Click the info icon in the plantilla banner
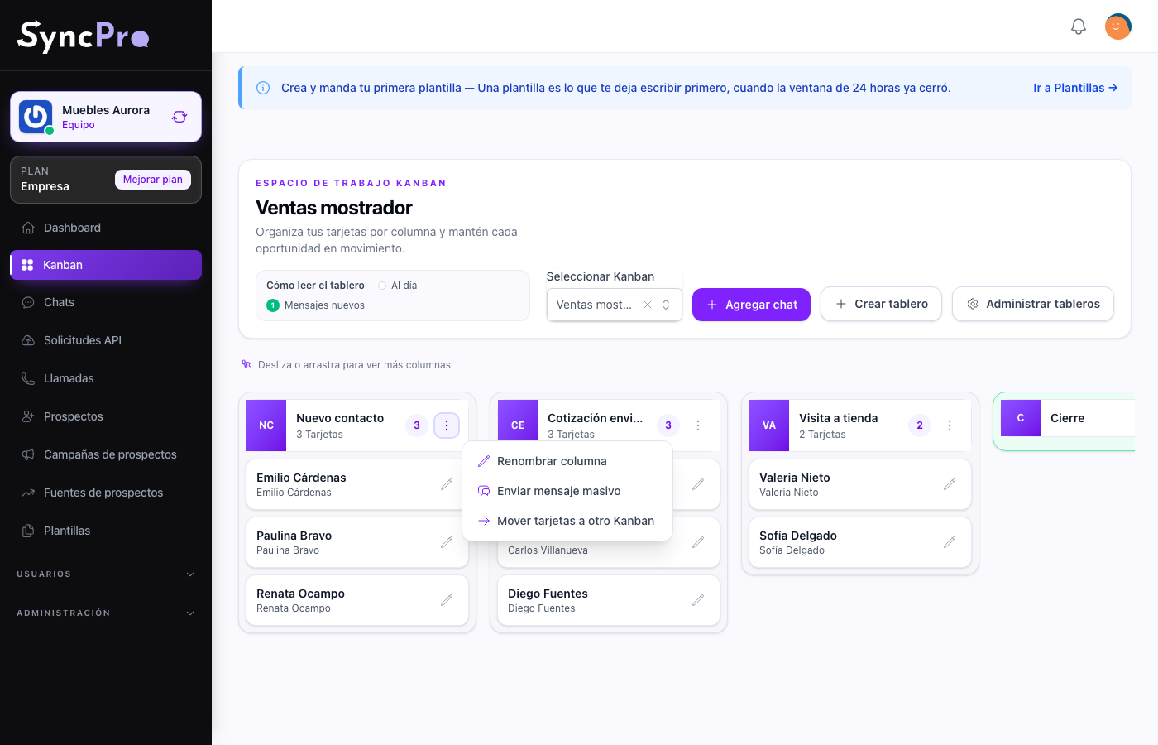 (263, 88)
